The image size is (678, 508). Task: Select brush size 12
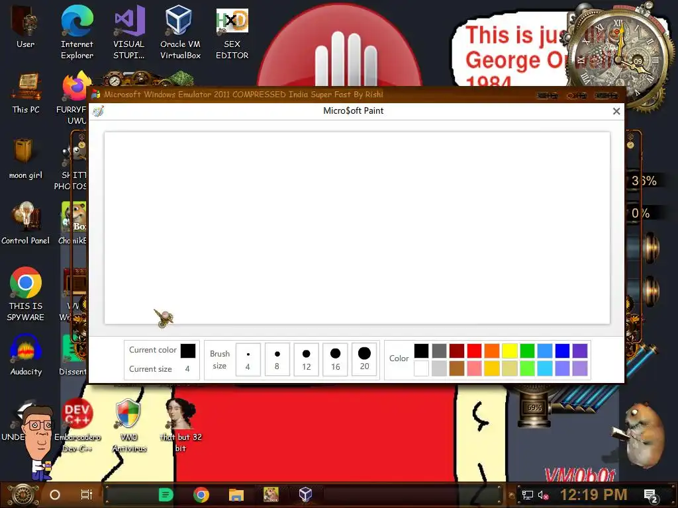[306, 359]
